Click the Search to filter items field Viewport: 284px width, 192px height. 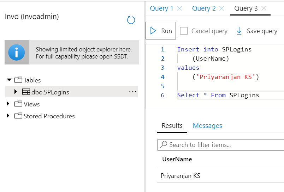point(223,144)
